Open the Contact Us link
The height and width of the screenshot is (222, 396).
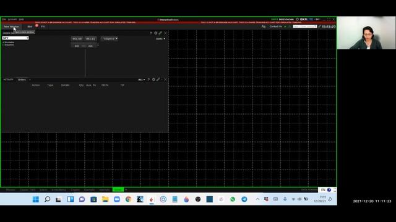tap(276, 27)
